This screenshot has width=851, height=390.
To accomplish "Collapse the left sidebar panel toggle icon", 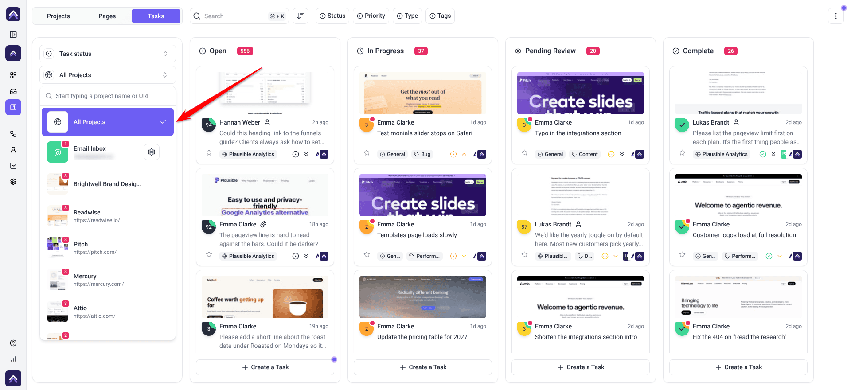I will coord(13,35).
